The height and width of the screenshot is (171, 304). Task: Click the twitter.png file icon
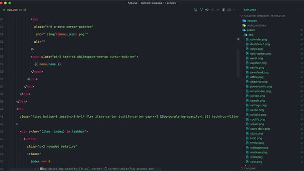247,143
